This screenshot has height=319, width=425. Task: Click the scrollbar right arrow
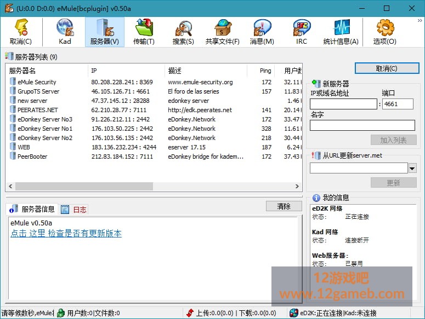click(297, 186)
